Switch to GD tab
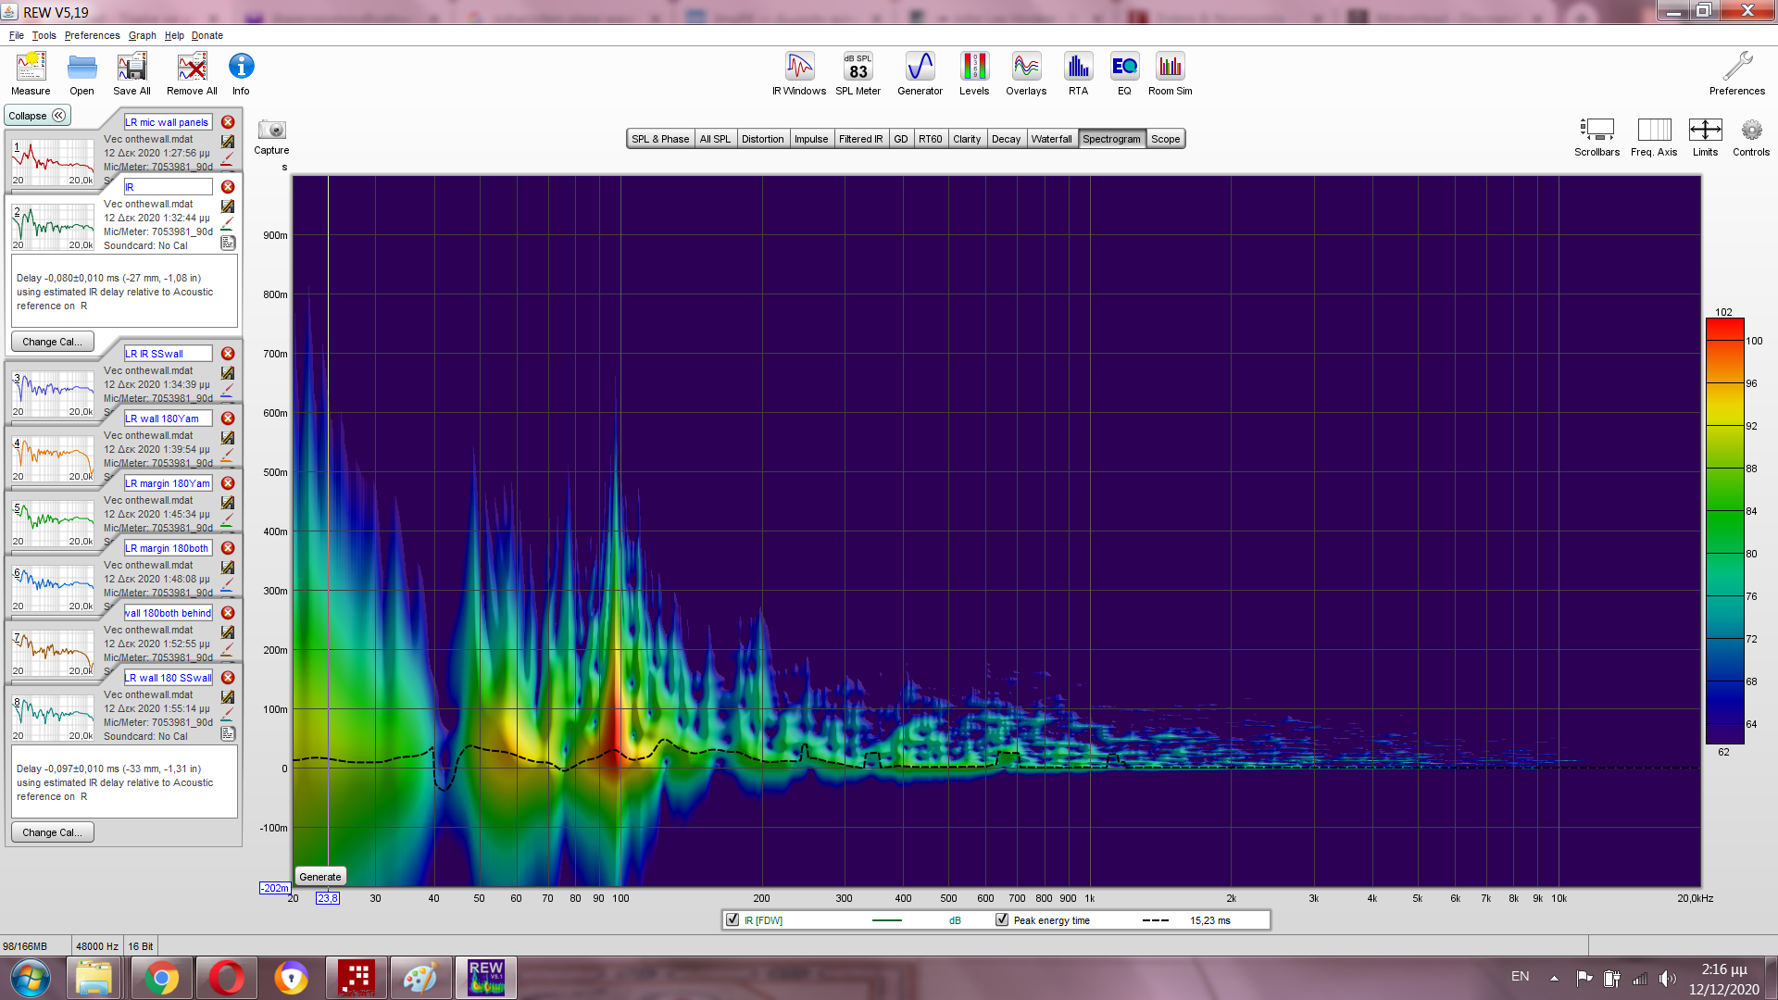Viewport: 1778px width, 1000px height. point(900,139)
